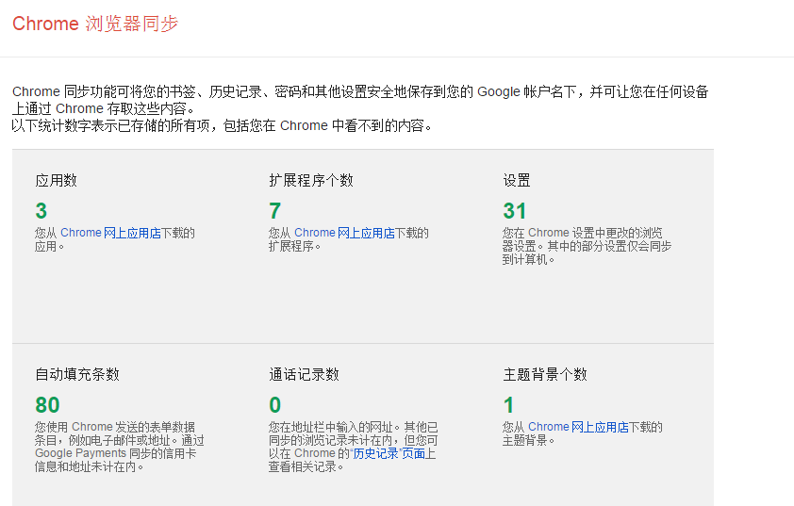The image size is (794, 506).
Task: Select the 自动填充条数 heading
Action: point(77,374)
